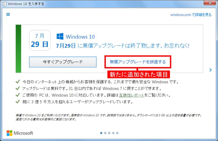218x141 pixels.
Task: Click the Windows 10 logo icon
Action: pos(60,36)
